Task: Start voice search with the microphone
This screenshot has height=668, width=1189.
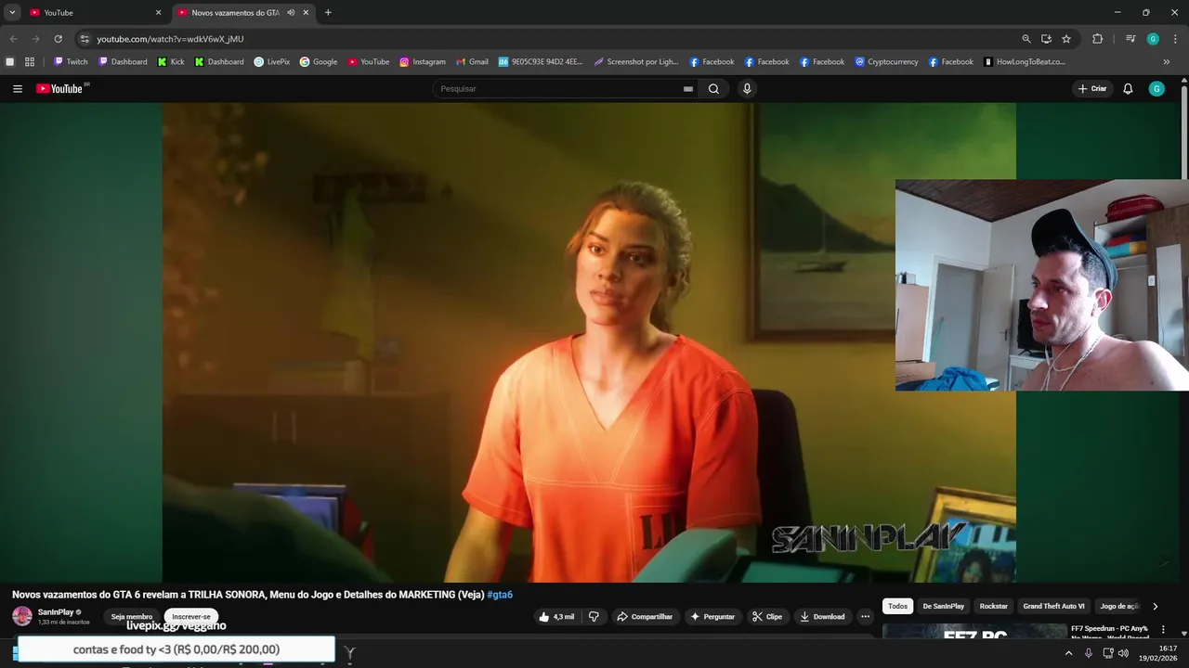Action: (747, 89)
